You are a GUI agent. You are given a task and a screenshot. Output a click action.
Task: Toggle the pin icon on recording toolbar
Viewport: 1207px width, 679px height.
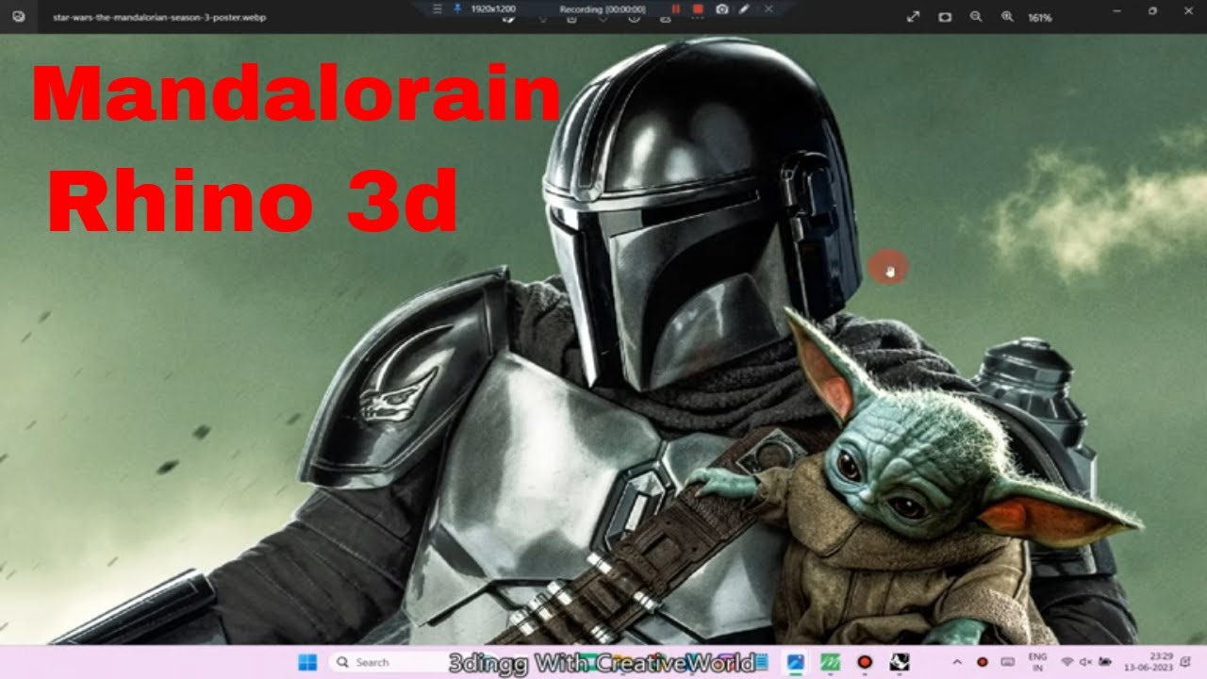click(x=457, y=8)
